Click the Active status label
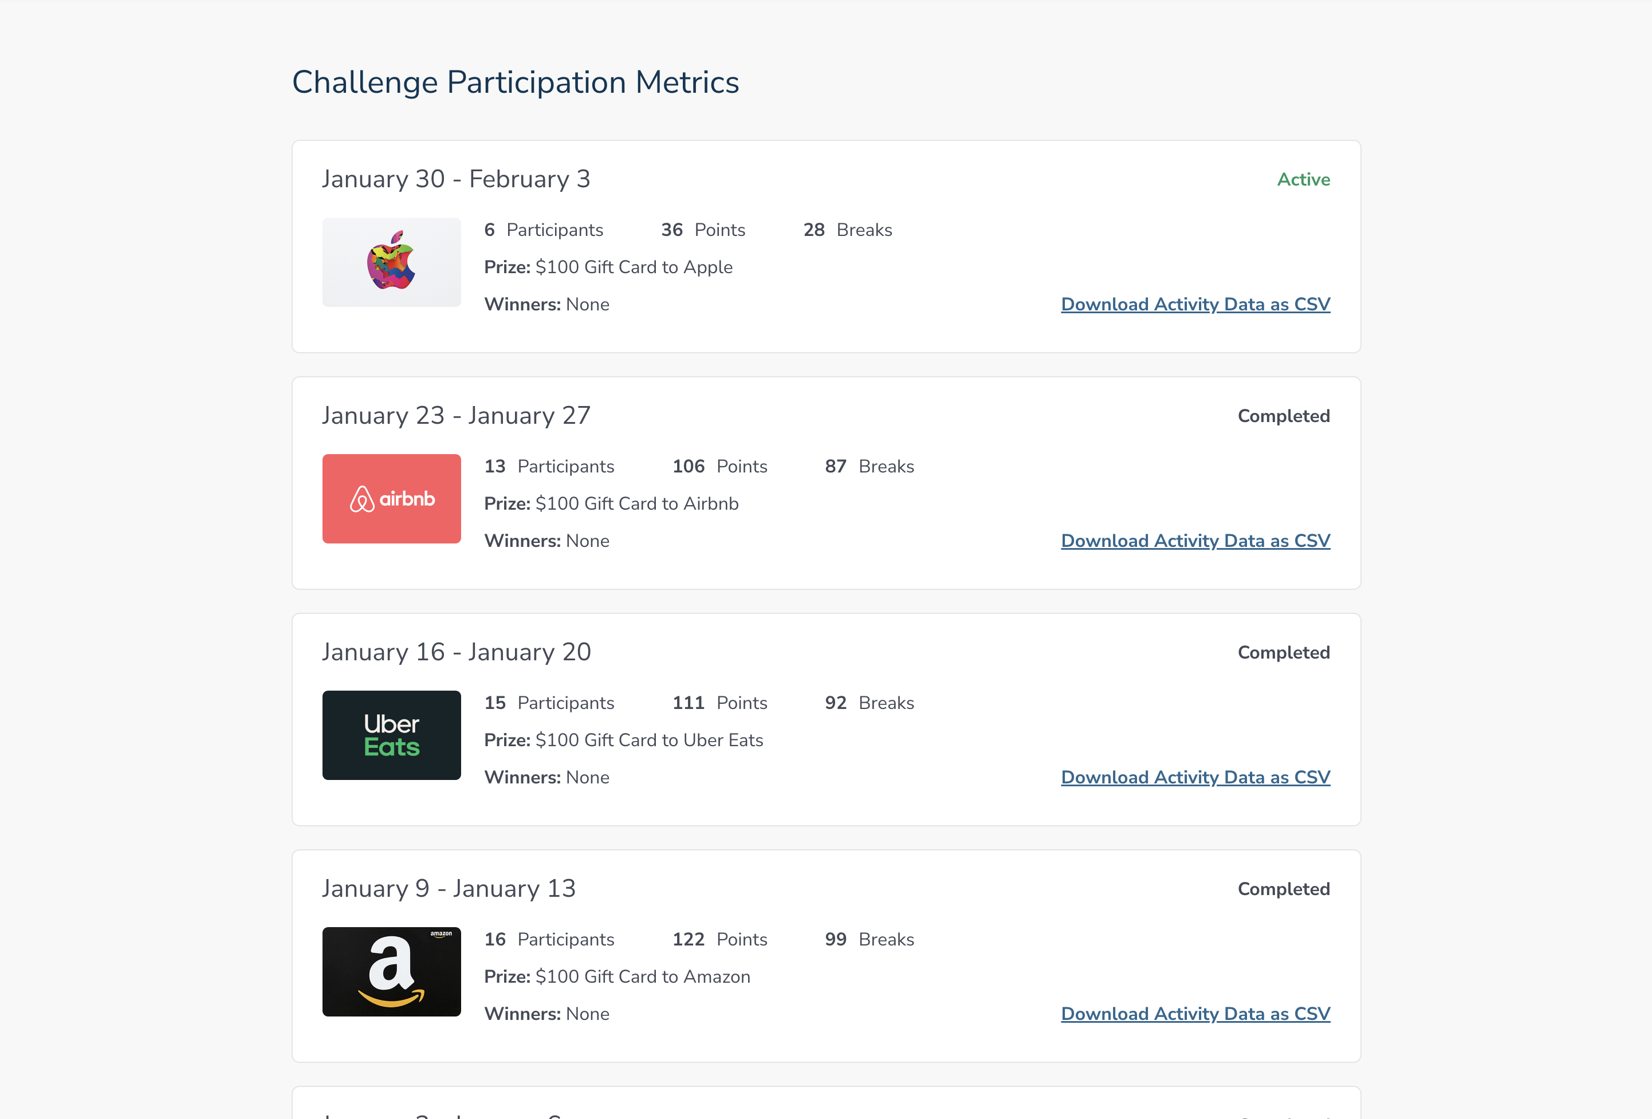Screen dimensions: 1652x1119 coord(1303,180)
